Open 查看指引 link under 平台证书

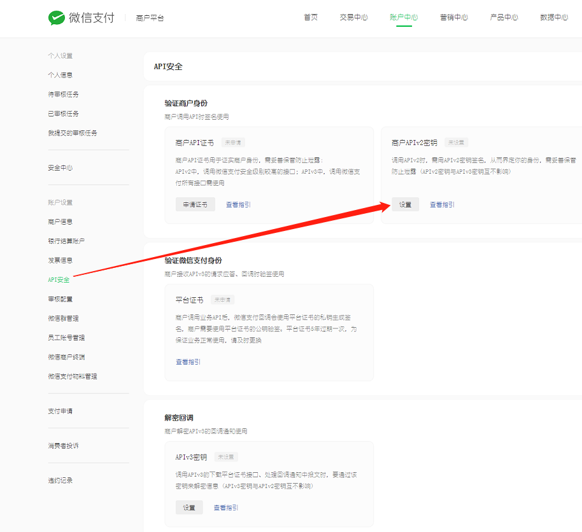pos(188,361)
